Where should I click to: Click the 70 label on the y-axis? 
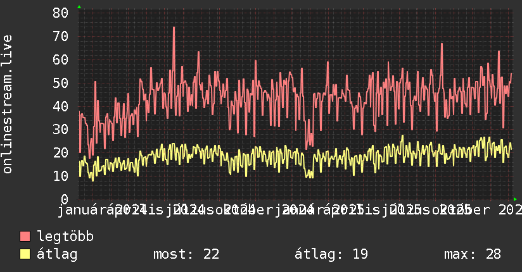pos(60,36)
